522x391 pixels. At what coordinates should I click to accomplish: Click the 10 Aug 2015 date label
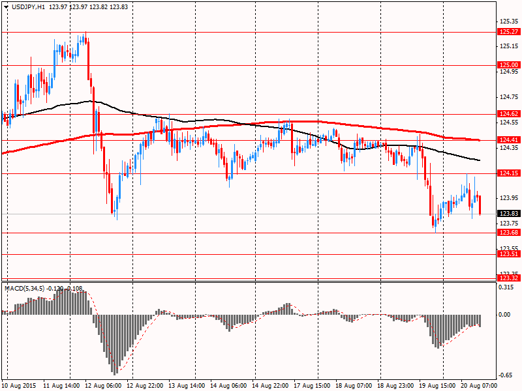point(19,386)
